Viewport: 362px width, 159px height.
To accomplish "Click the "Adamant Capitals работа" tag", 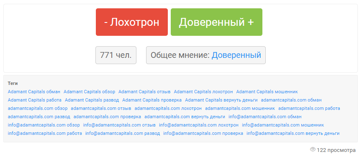I will [x=35, y=100].
